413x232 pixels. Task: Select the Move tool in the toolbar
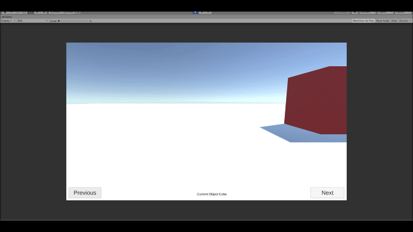click(x=11, y=12)
